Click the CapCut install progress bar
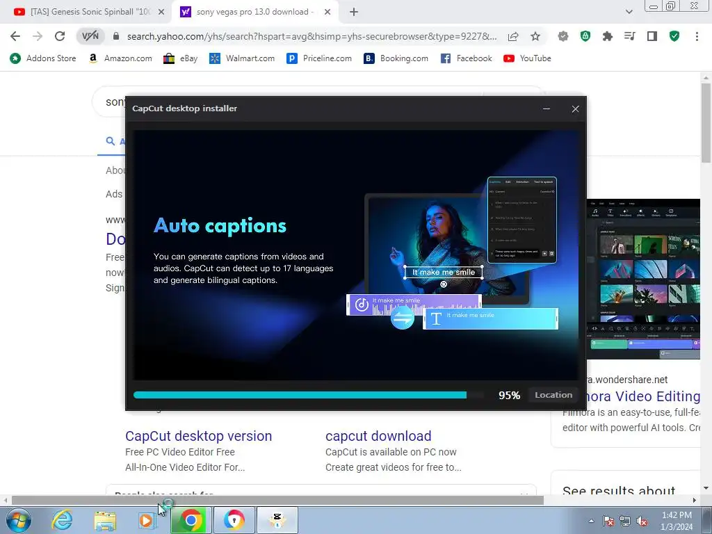 309,395
